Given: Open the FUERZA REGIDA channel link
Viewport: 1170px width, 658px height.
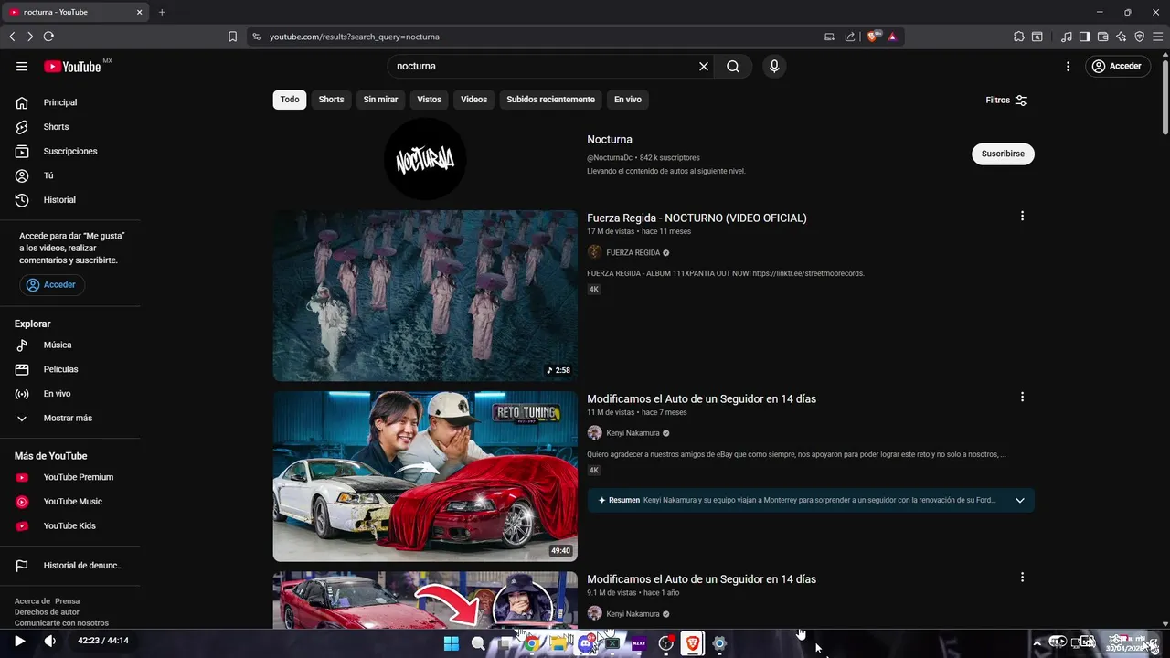Looking at the screenshot, I should (633, 253).
